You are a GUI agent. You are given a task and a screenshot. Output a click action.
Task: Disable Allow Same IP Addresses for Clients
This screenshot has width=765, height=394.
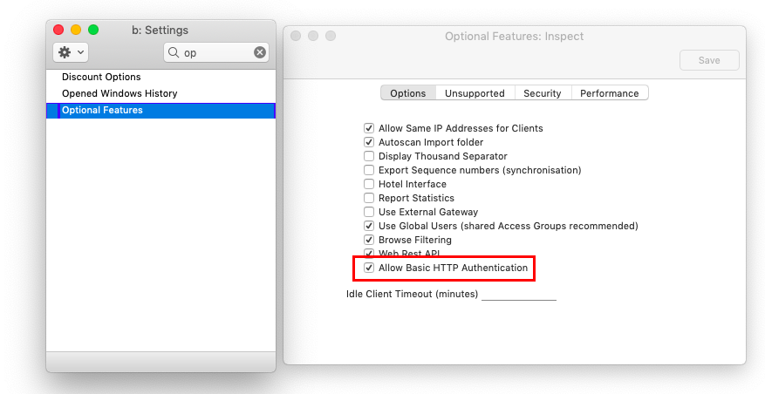pyautogui.click(x=370, y=128)
